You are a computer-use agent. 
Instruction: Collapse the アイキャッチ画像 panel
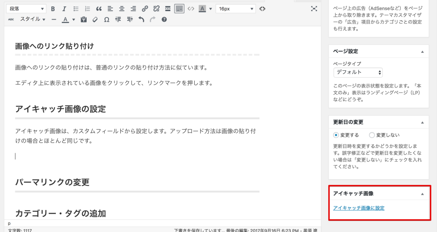click(422, 194)
